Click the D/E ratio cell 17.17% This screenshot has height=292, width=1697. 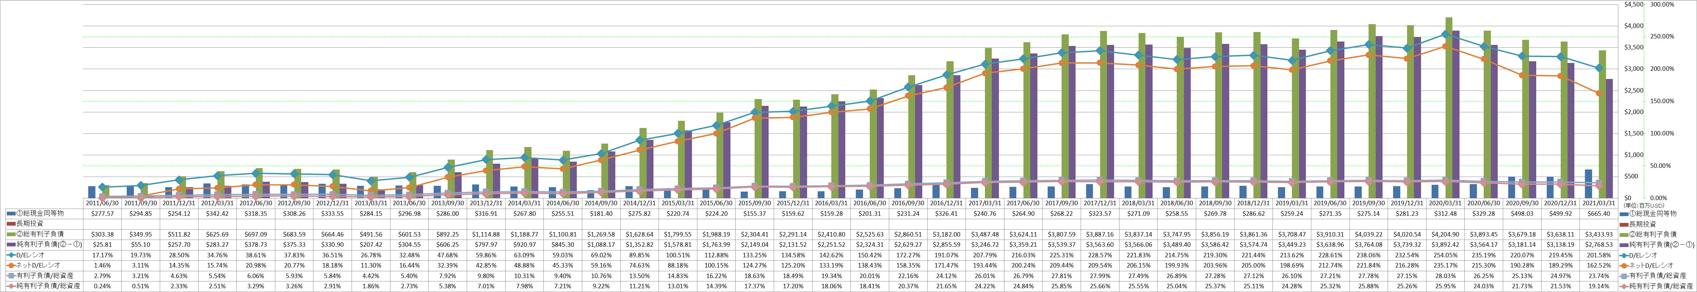tap(104, 255)
